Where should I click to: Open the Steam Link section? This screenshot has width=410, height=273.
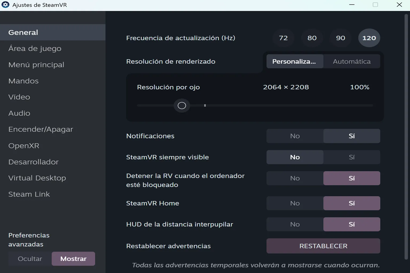point(53,194)
